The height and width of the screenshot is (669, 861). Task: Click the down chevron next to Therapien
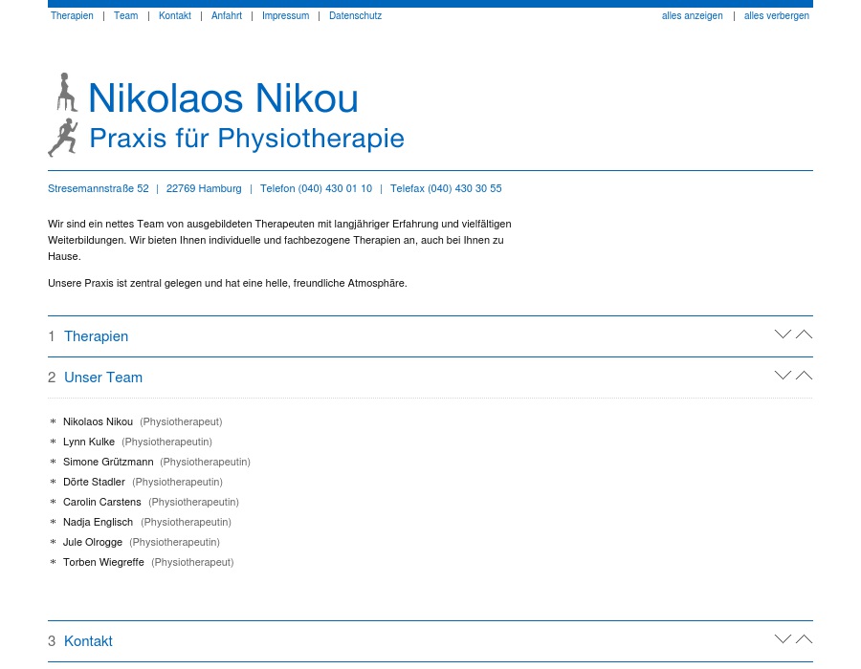click(x=783, y=334)
